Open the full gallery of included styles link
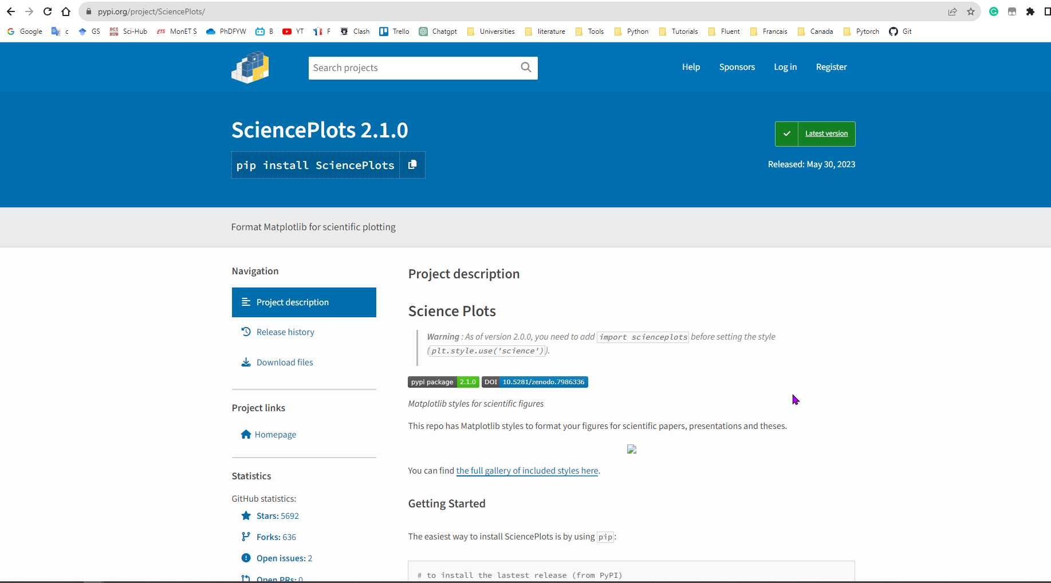This screenshot has width=1051, height=583. click(x=527, y=471)
